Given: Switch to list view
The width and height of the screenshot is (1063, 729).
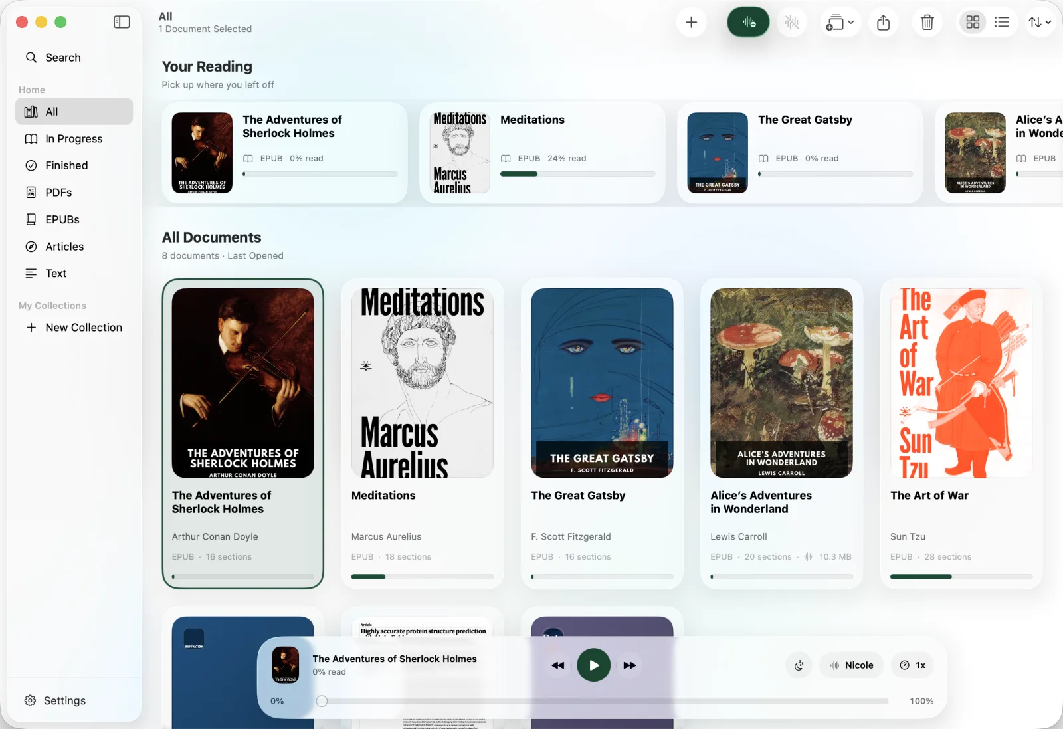Looking at the screenshot, I should [1001, 22].
